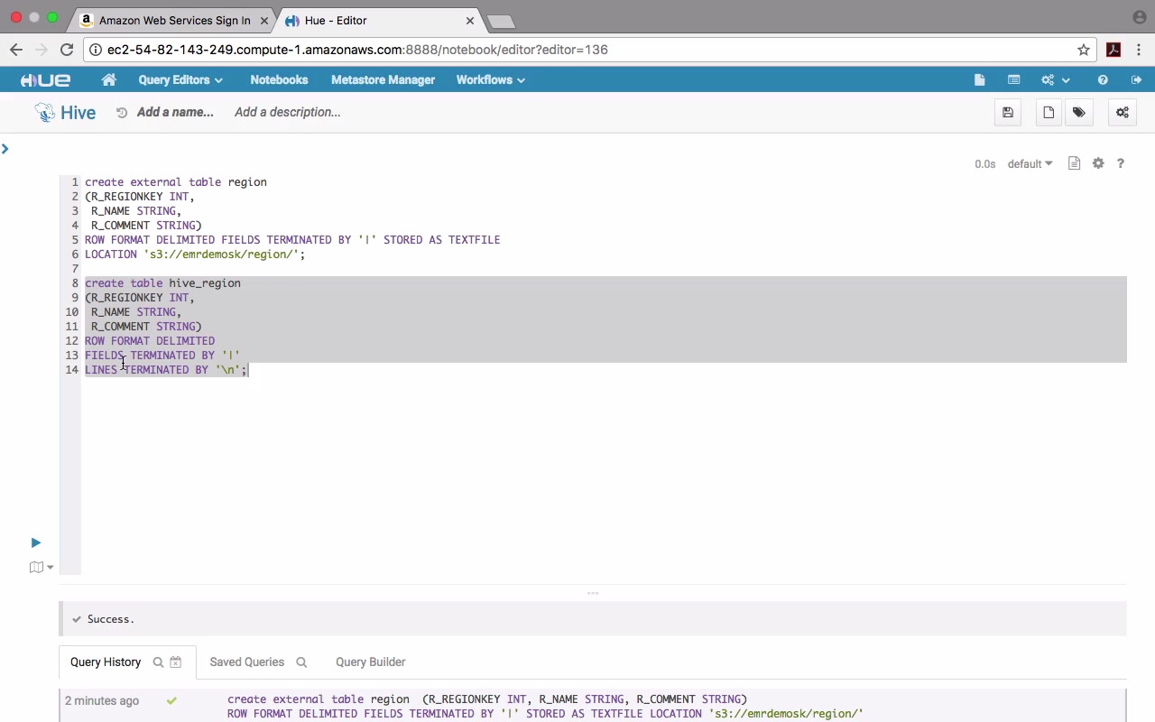Open the documents icon in Hue navbar
This screenshot has width=1155, height=722.
point(979,80)
